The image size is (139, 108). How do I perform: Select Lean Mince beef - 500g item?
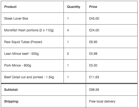(x=21, y=54)
